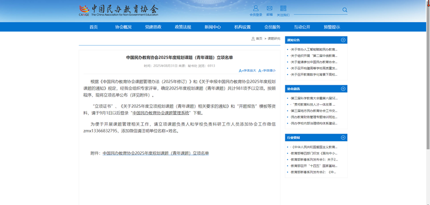Viewport: 430px width, 205px height.
Task: Open news 教育部新春系列发布会3：关于2
Action: pyautogui.click(x=314, y=159)
